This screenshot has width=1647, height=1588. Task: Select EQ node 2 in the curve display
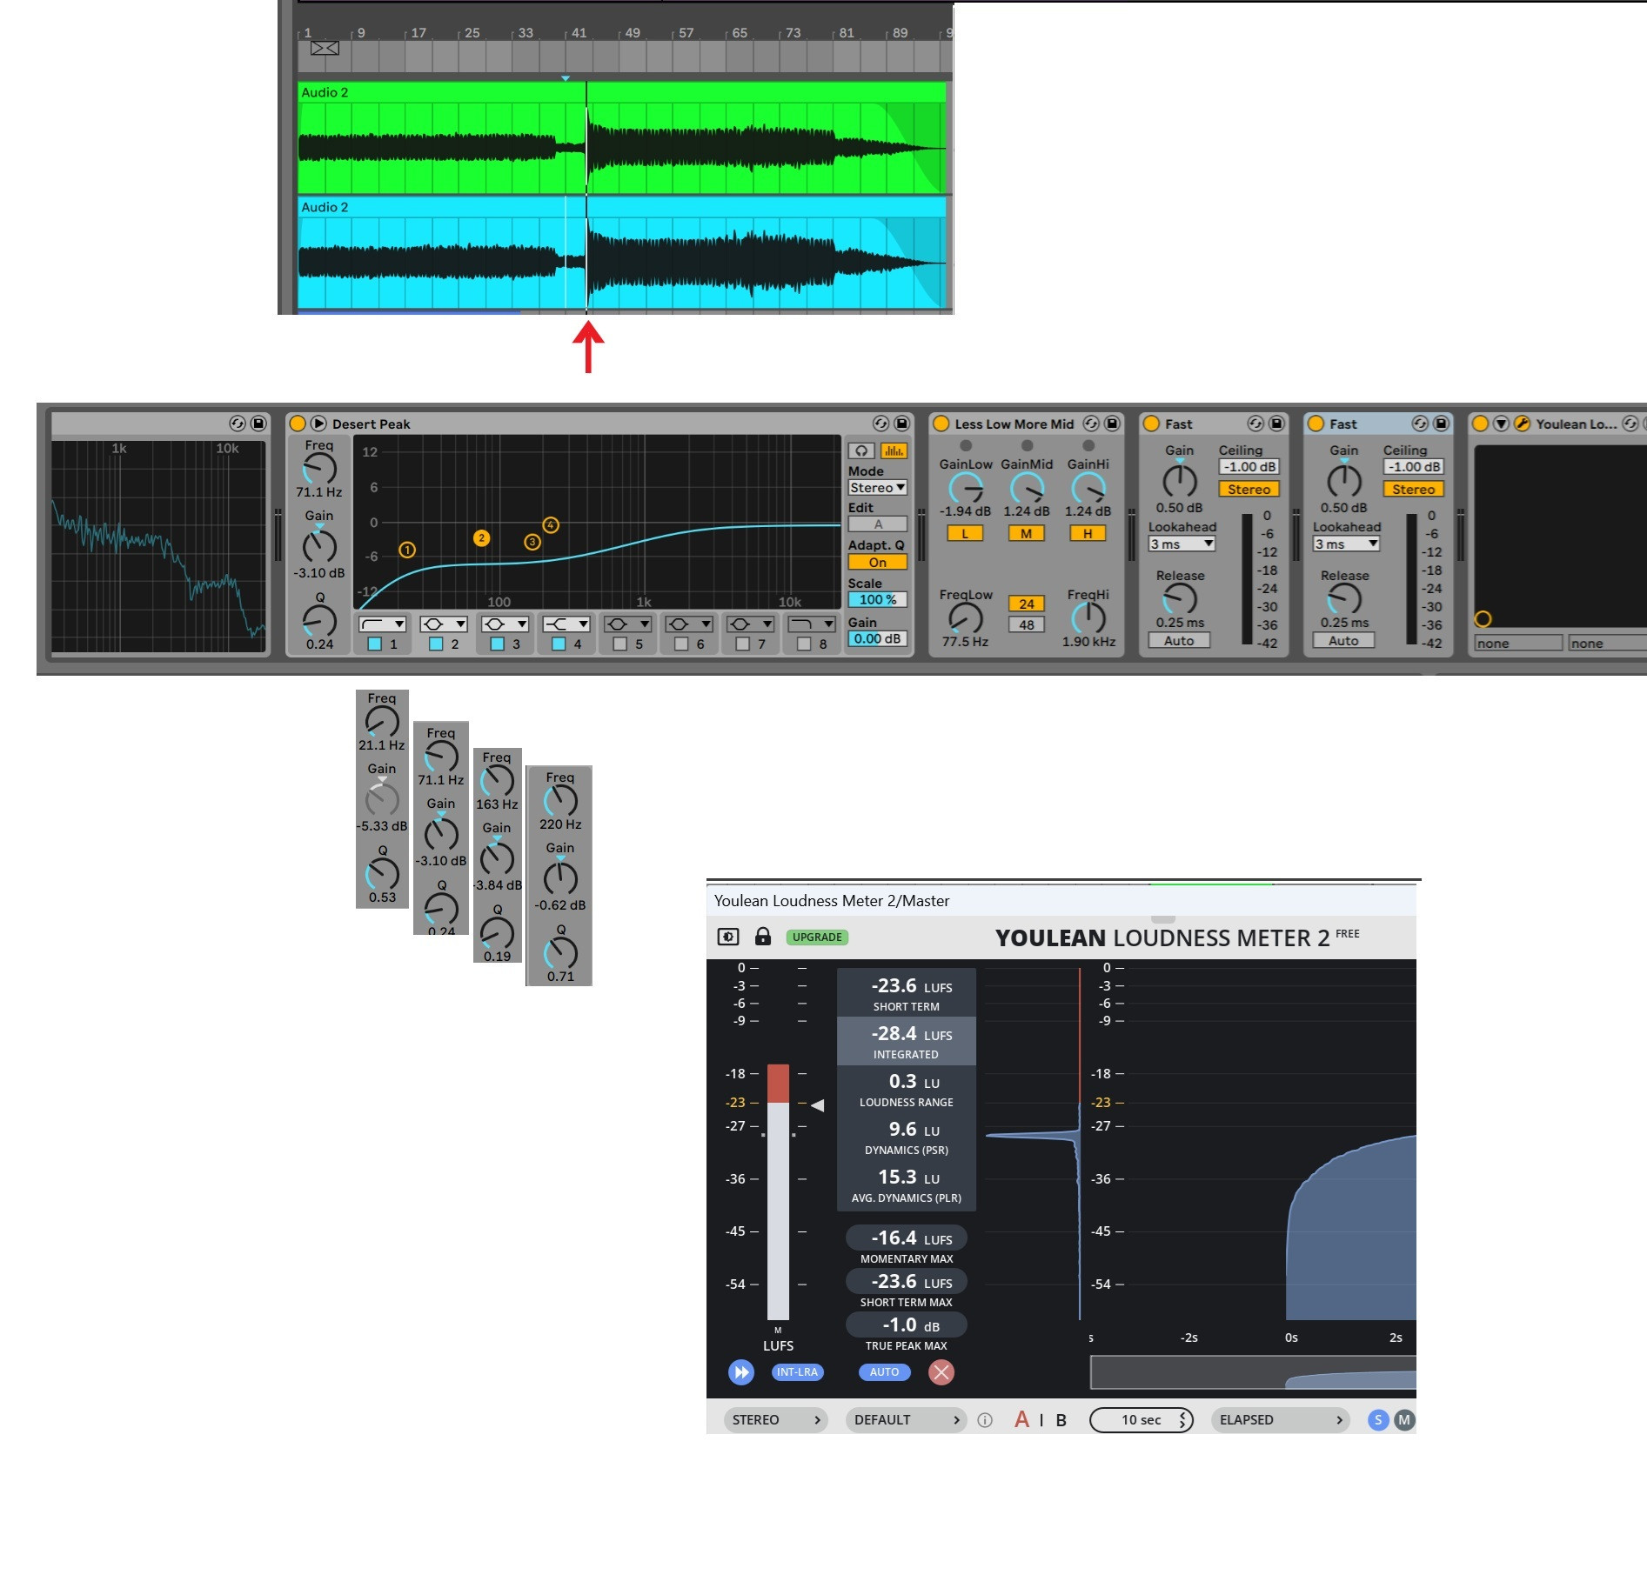pos(481,538)
